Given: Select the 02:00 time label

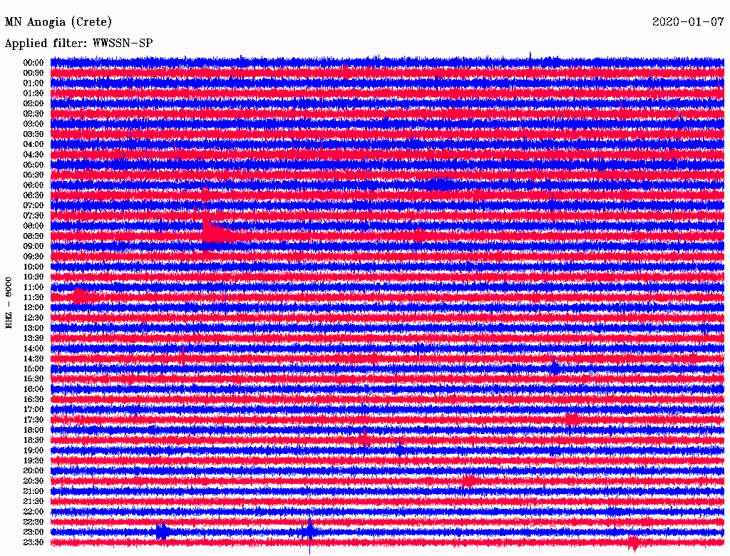Looking at the screenshot, I should pos(34,104).
